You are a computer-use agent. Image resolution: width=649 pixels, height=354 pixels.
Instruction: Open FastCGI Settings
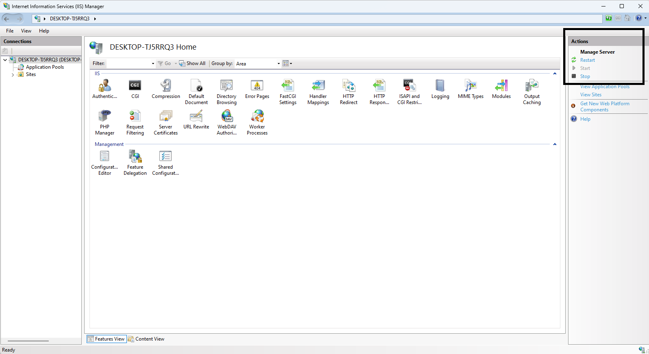(287, 92)
